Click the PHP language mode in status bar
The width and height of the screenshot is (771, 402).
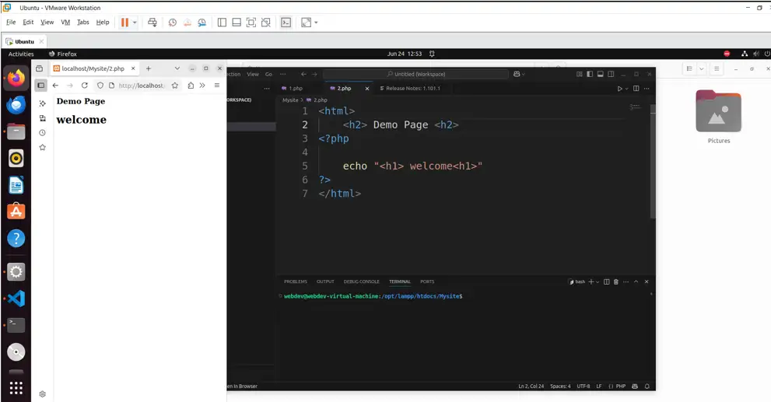(621, 386)
